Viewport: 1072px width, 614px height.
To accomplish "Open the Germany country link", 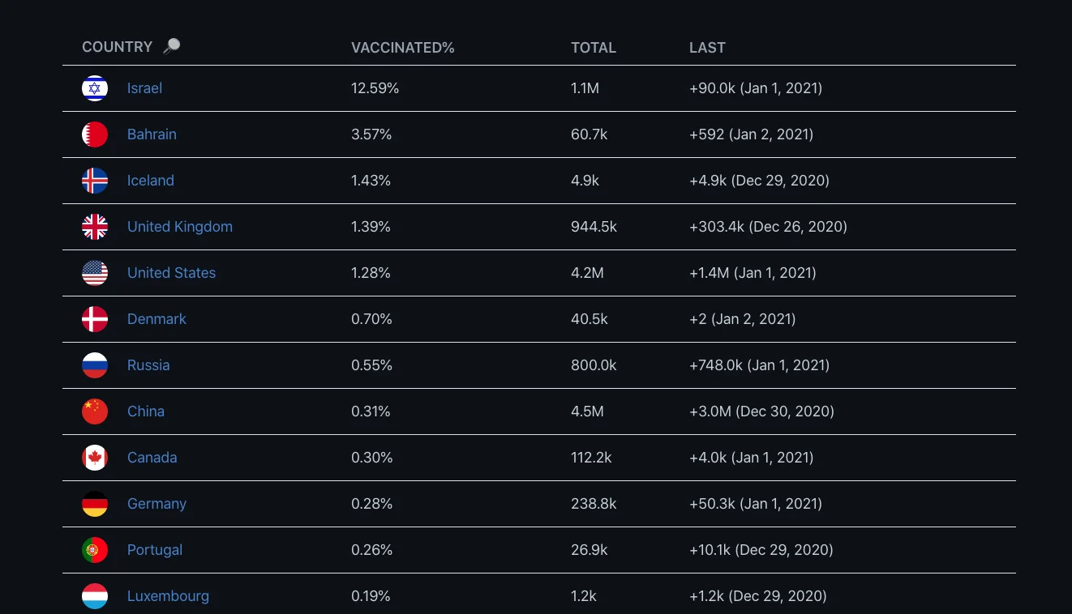I will pos(157,504).
